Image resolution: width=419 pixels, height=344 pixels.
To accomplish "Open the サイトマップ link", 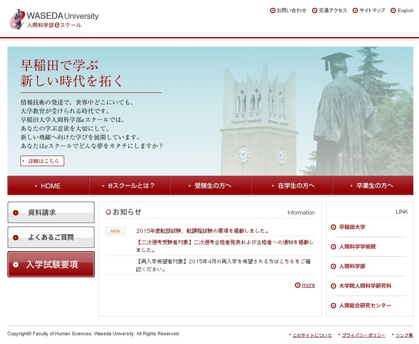I will 372,10.
